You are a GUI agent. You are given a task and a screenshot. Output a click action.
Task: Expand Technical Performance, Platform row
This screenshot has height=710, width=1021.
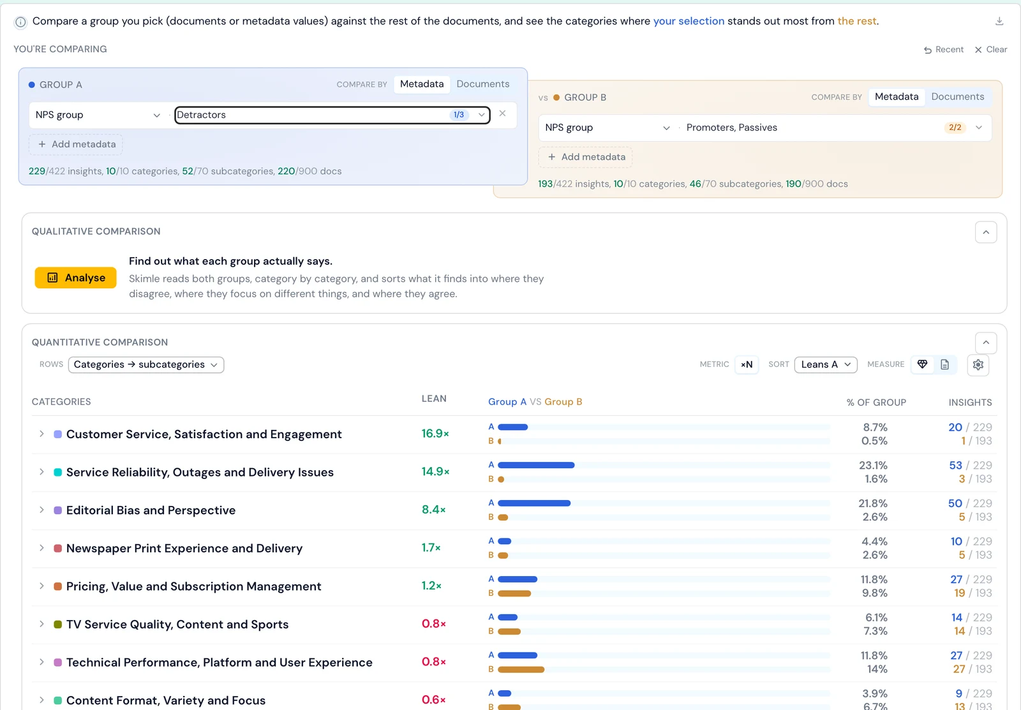[x=41, y=662]
